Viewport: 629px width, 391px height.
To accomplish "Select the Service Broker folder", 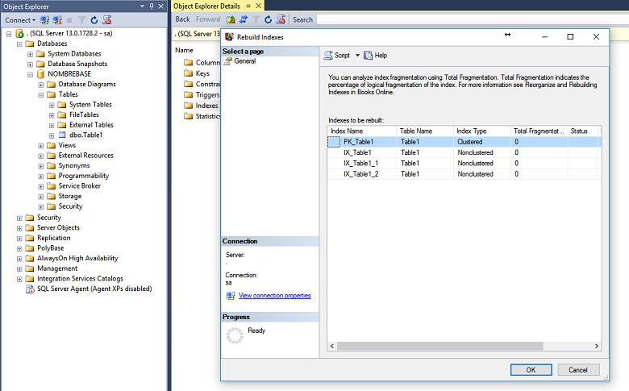I will (x=79, y=186).
